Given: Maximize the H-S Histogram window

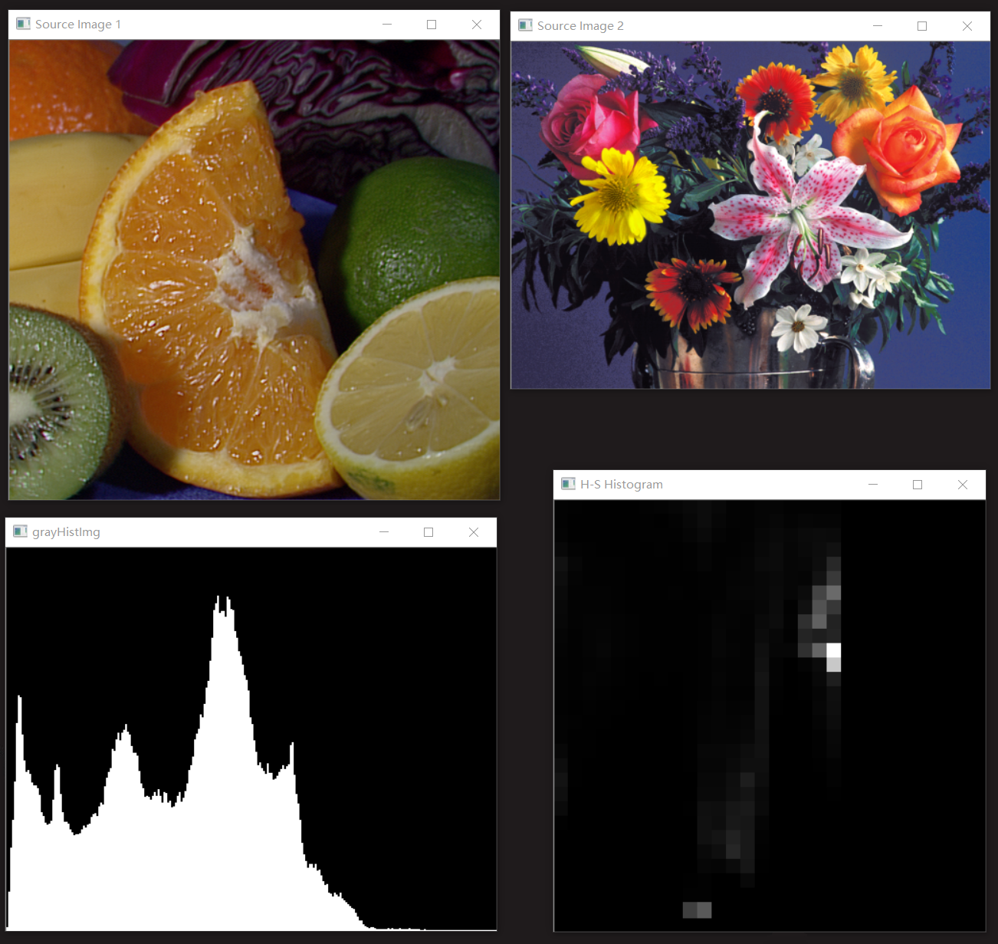Looking at the screenshot, I should click(x=918, y=485).
